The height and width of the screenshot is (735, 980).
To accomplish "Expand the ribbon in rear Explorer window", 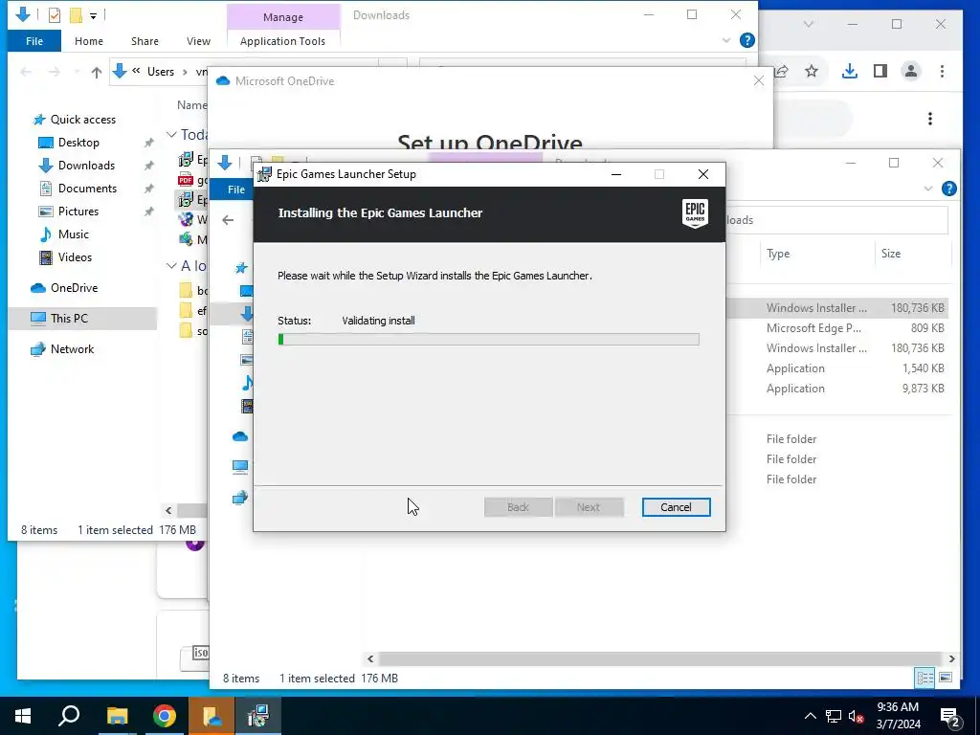I will [x=726, y=40].
